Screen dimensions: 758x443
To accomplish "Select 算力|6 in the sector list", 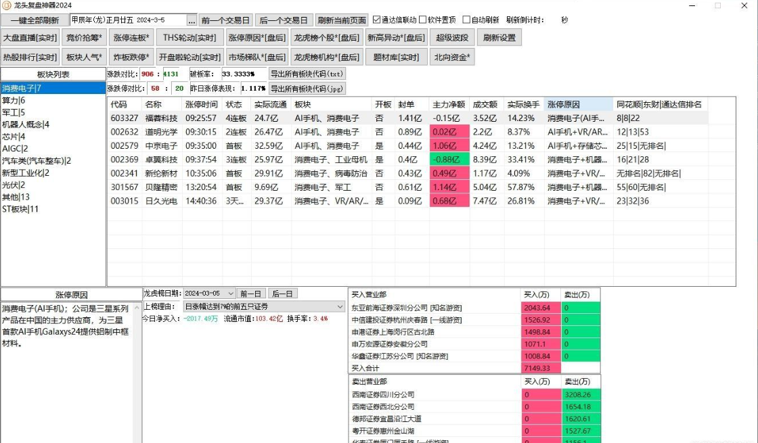I will 14,100.
